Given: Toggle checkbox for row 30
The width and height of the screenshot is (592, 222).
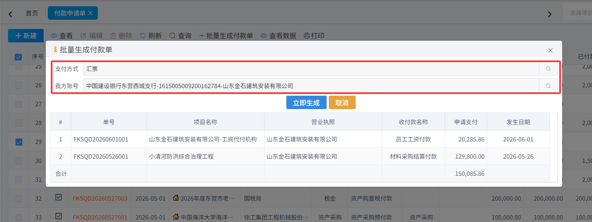Looking at the screenshot, I should (19, 161).
